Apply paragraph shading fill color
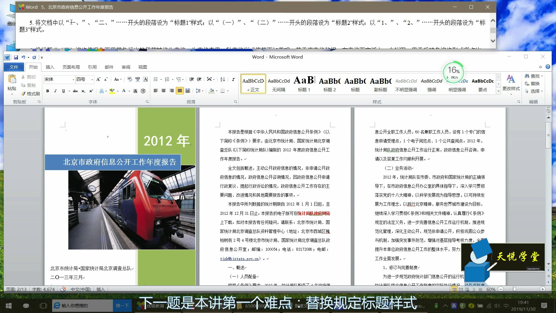Screen dimensions: 556x313 tap(211, 91)
